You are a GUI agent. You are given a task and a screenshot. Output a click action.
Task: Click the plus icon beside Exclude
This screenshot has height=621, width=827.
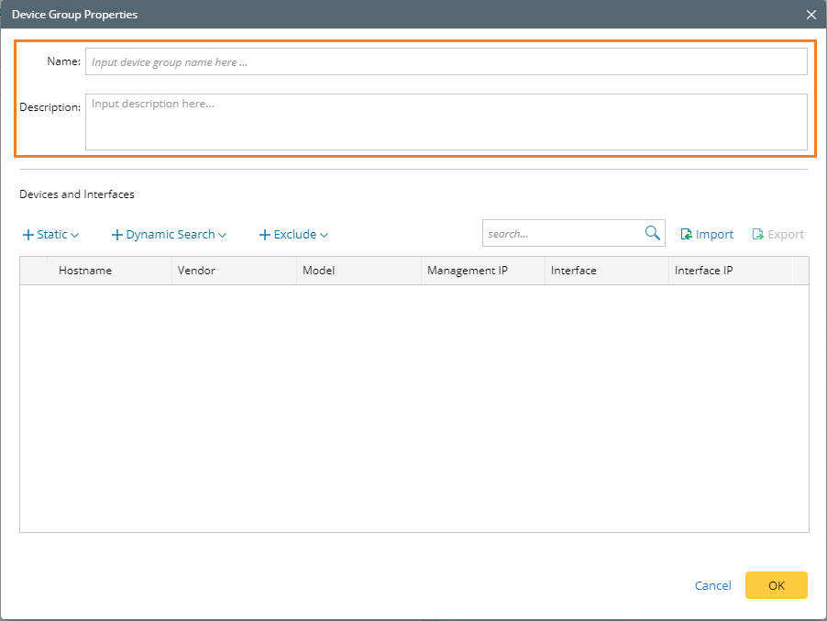265,235
